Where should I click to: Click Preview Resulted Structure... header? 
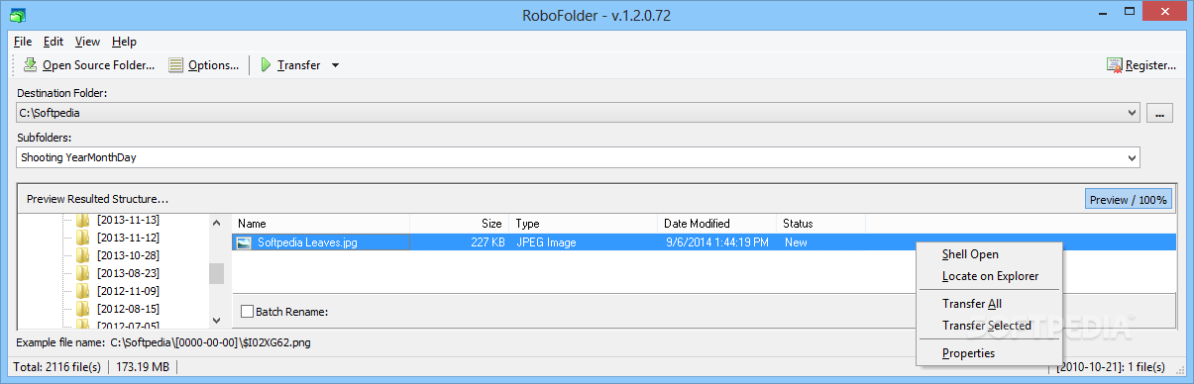pyautogui.click(x=97, y=199)
